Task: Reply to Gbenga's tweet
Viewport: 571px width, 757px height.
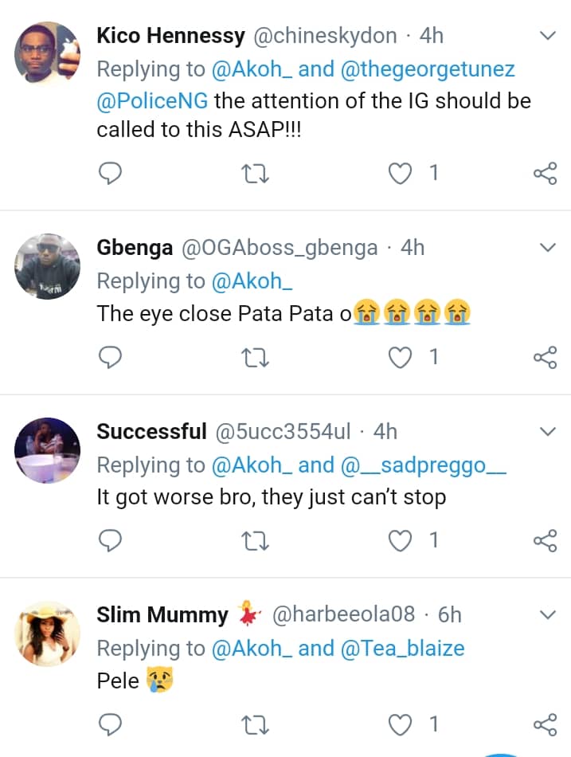Action: click(x=110, y=358)
